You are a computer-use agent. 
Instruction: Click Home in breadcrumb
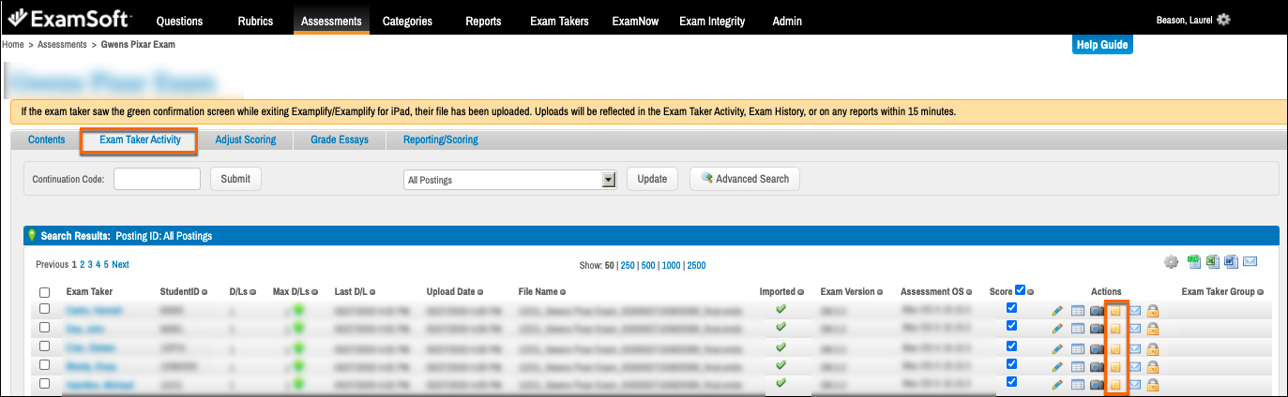13,44
